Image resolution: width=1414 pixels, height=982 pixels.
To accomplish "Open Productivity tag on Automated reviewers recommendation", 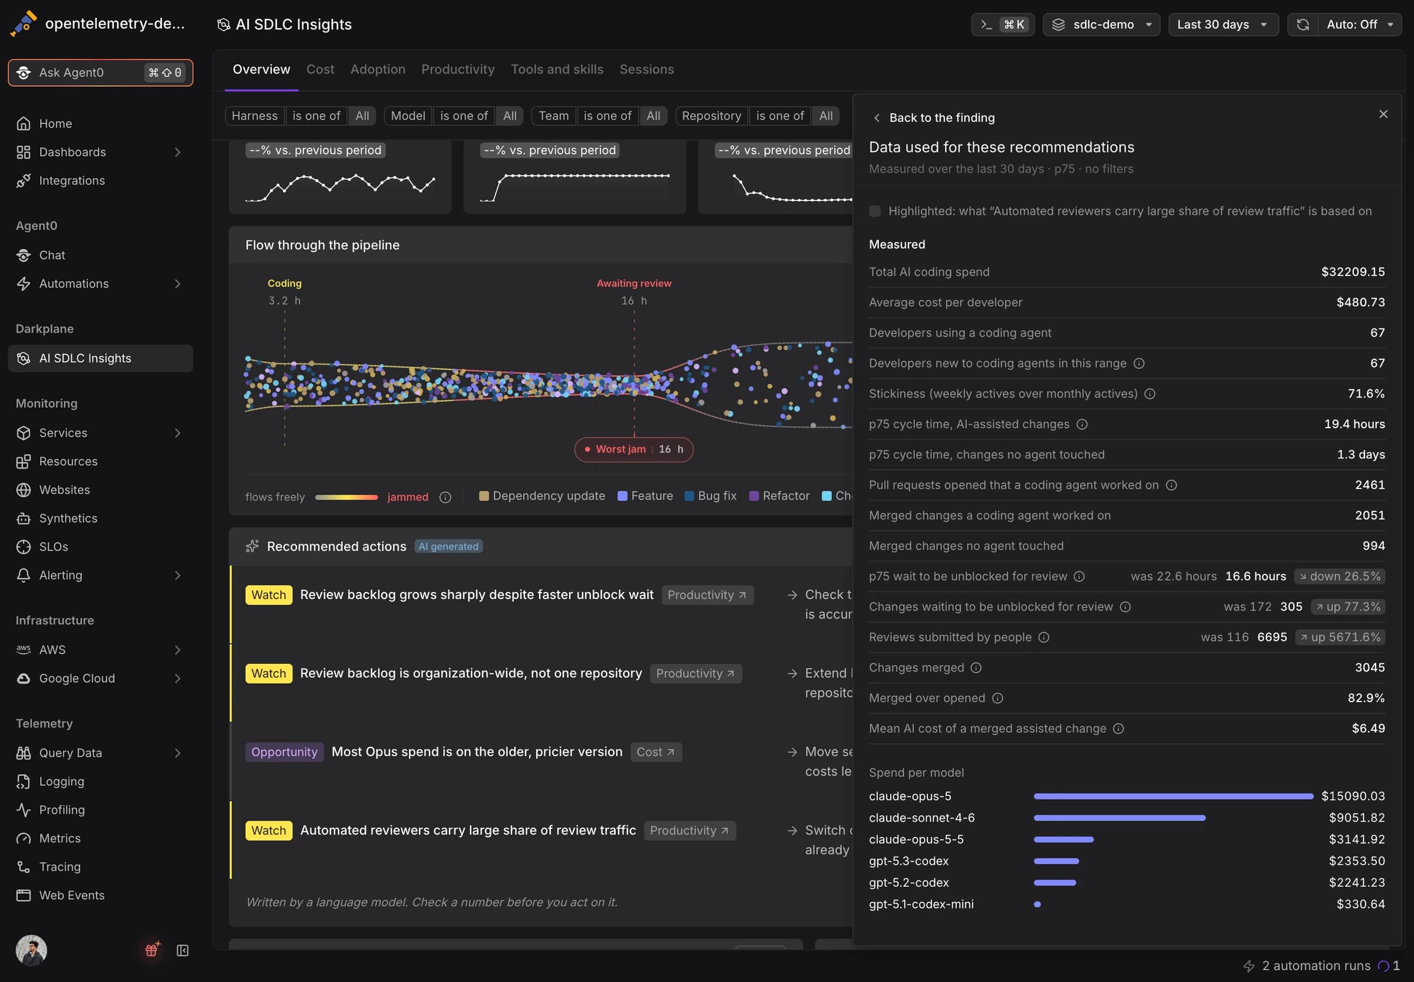I will [690, 831].
